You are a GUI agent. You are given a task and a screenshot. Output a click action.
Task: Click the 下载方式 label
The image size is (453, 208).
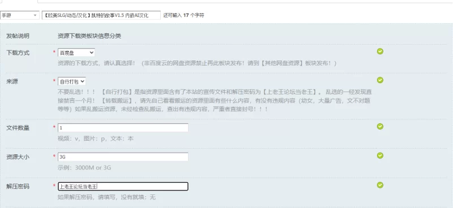pos(18,53)
